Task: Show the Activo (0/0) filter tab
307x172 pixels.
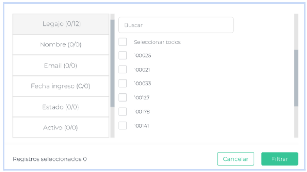Action: (61, 128)
